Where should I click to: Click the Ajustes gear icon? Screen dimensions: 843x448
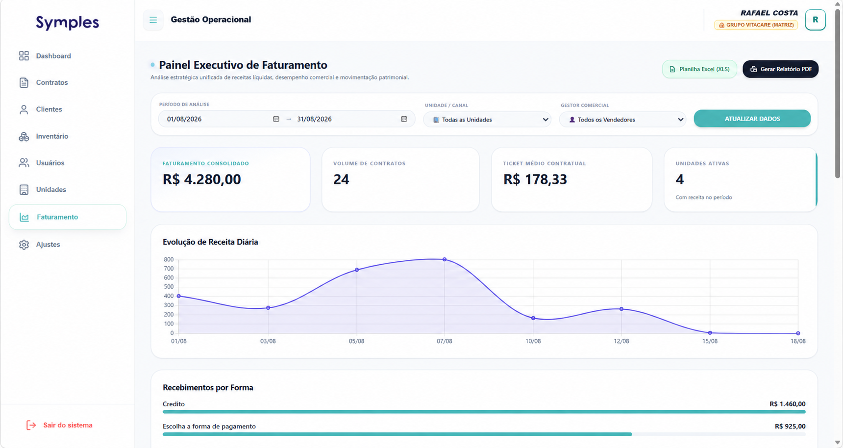click(x=24, y=245)
